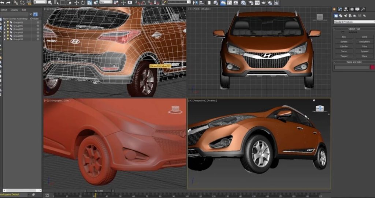Image resolution: width=375 pixels, height=198 pixels.
Task: Select the Systems category icon
Action: pos(364,16)
